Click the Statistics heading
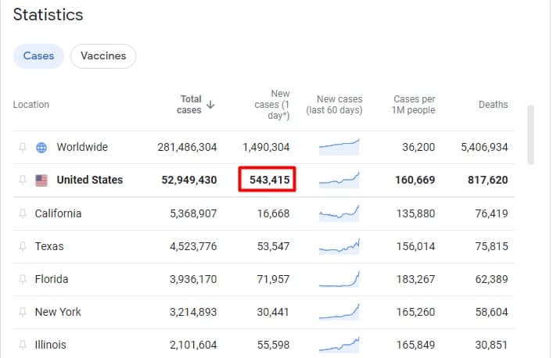This screenshot has width=553, height=358. point(48,15)
